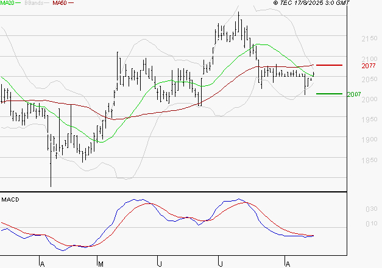Image resolution: width=382 pixels, height=268 pixels.
Task: Click the MA50 legend label
Action: pyautogui.click(x=60, y=4)
